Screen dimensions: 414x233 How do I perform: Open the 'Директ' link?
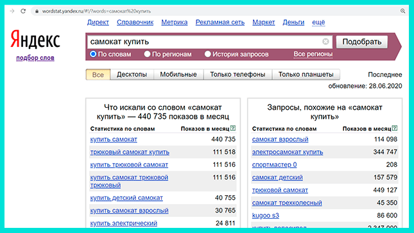tap(98, 22)
